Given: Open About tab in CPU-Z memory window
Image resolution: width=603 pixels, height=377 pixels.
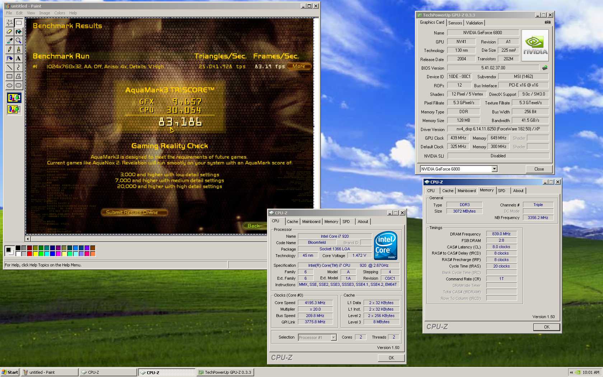Looking at the screenshot, I should pos(518,191).
